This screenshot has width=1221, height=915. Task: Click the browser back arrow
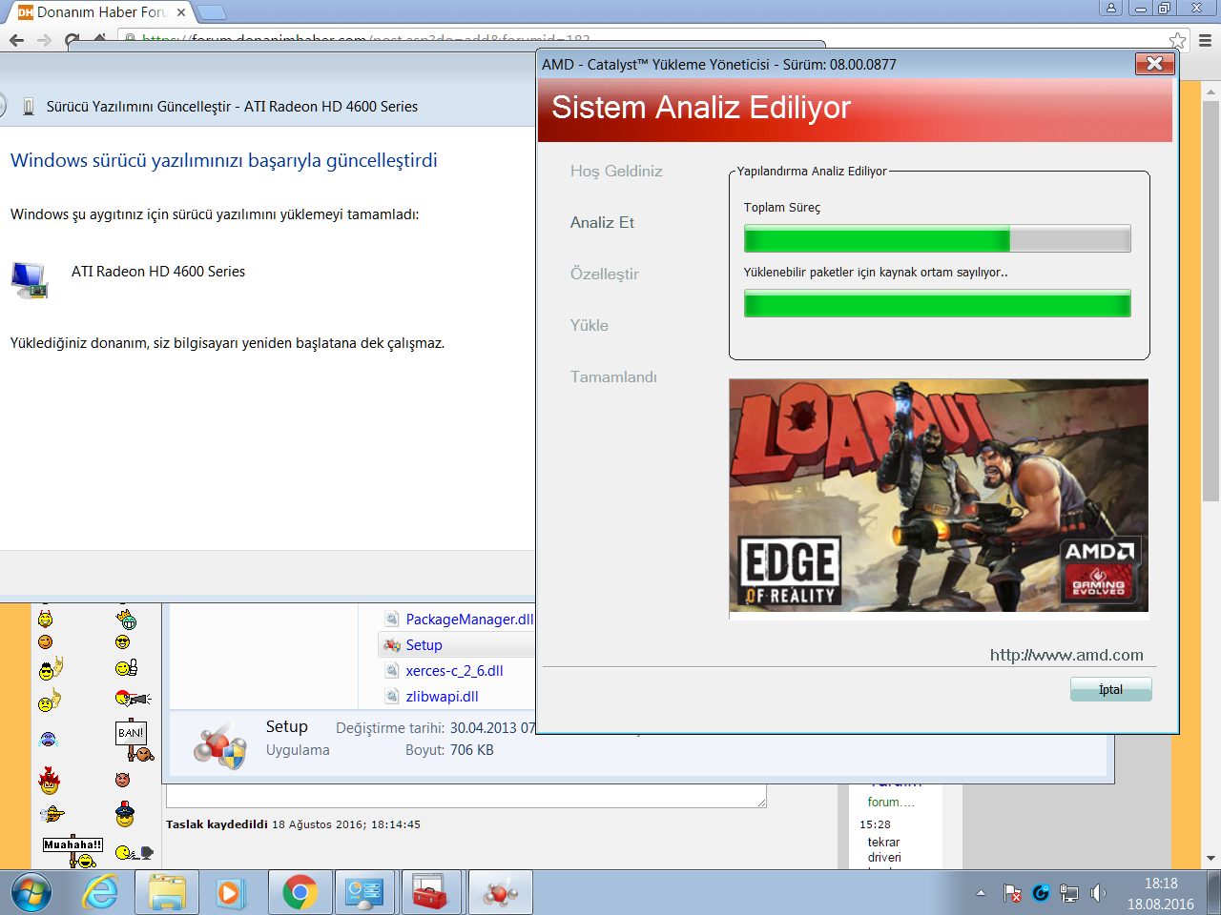click(16, 40)
